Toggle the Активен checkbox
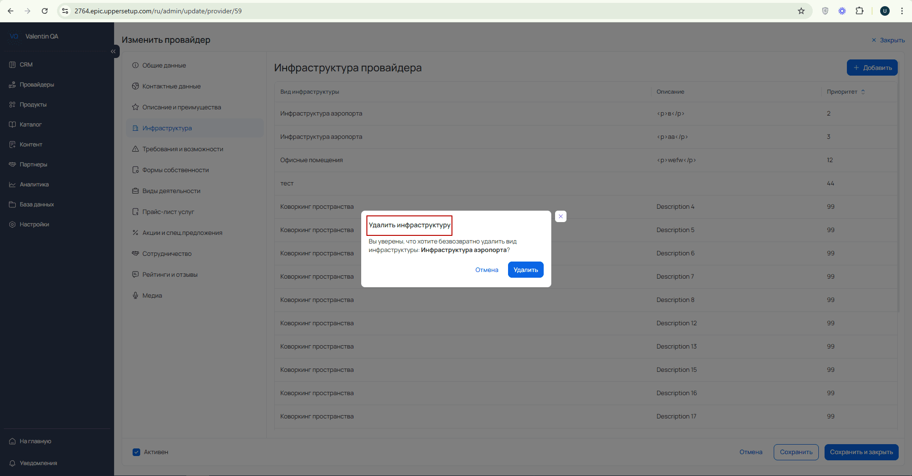 pyautogui.click(x=136, y=452)
